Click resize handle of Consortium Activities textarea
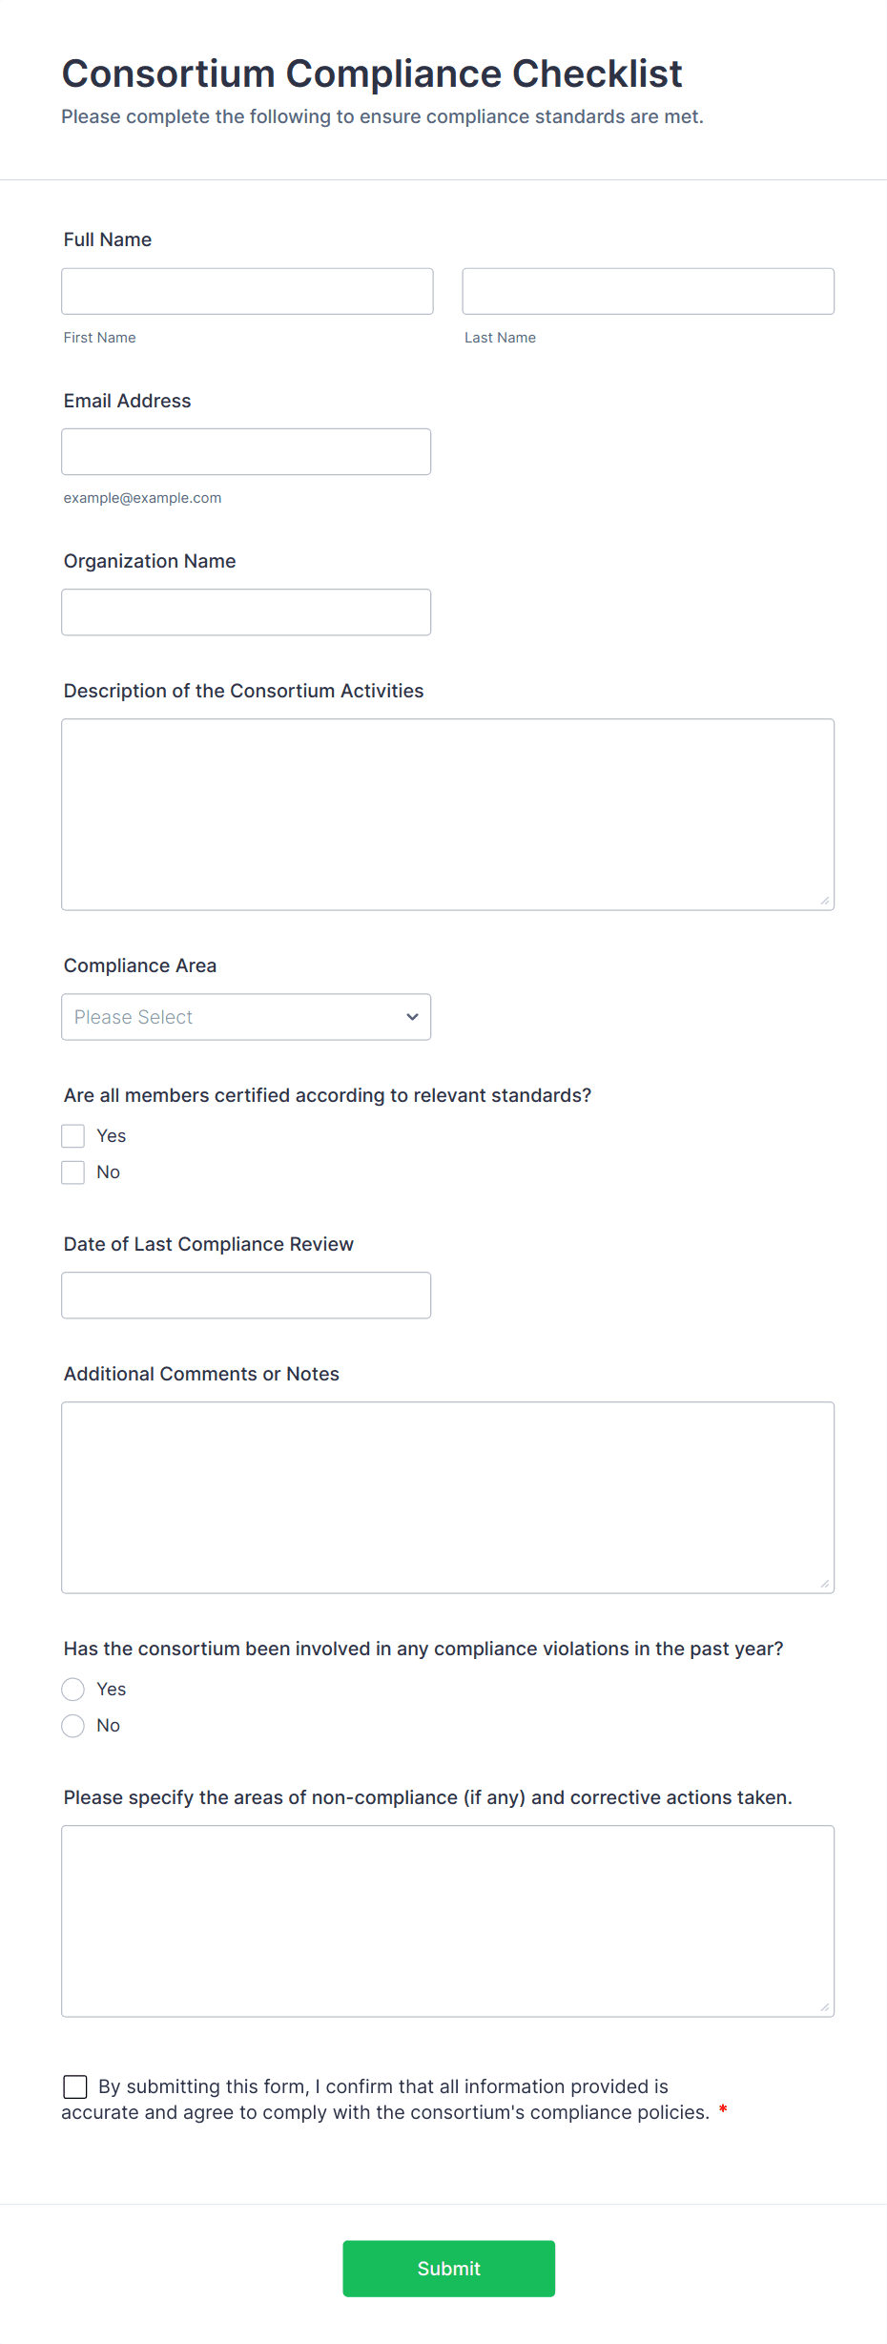887x2344 pixels. [x=825, y=901]
